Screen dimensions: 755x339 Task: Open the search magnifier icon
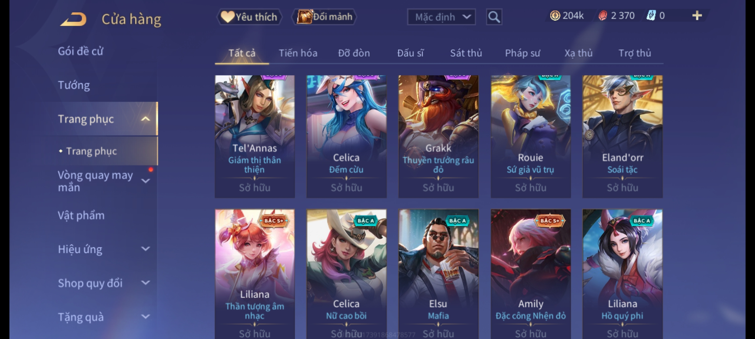[x=494, y=17]
